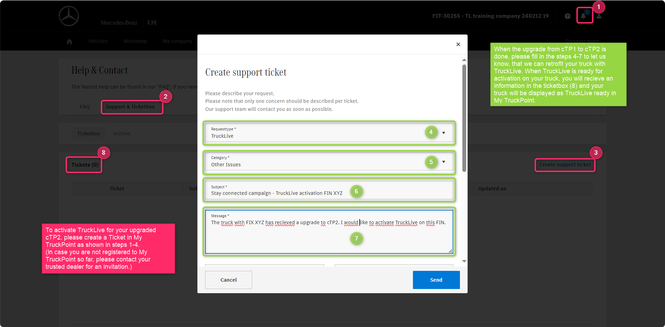Go to home via house icon
The width and height of the screenshot is (665, 327).
[69, 41]
